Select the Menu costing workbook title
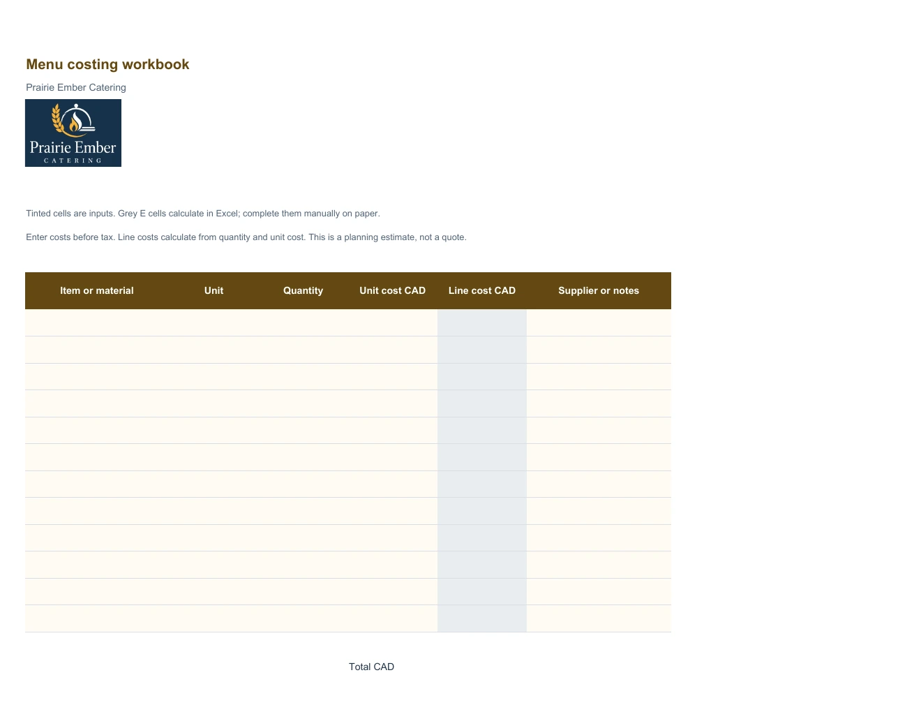The height and width of the screenshot is (712, 921). click(107, 64)
